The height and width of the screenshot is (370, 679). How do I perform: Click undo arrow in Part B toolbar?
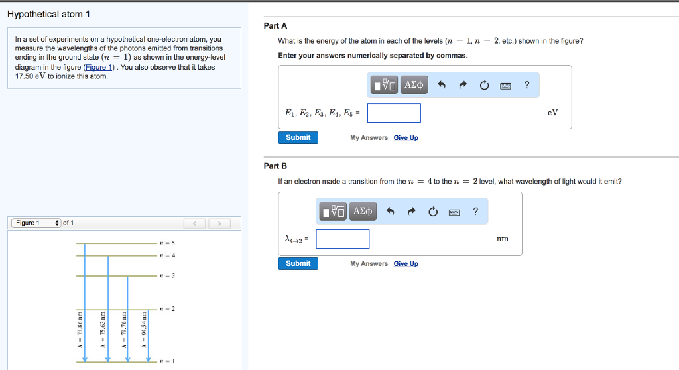tap(391, 212)
